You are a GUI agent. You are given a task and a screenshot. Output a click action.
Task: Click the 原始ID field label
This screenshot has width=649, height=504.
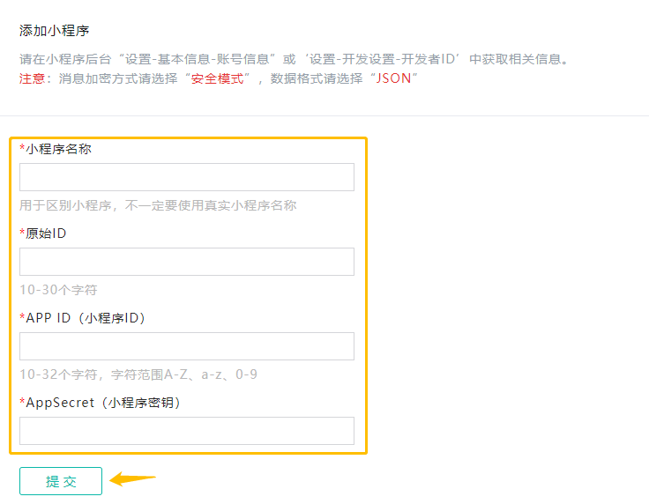click(x=46, y=233)
